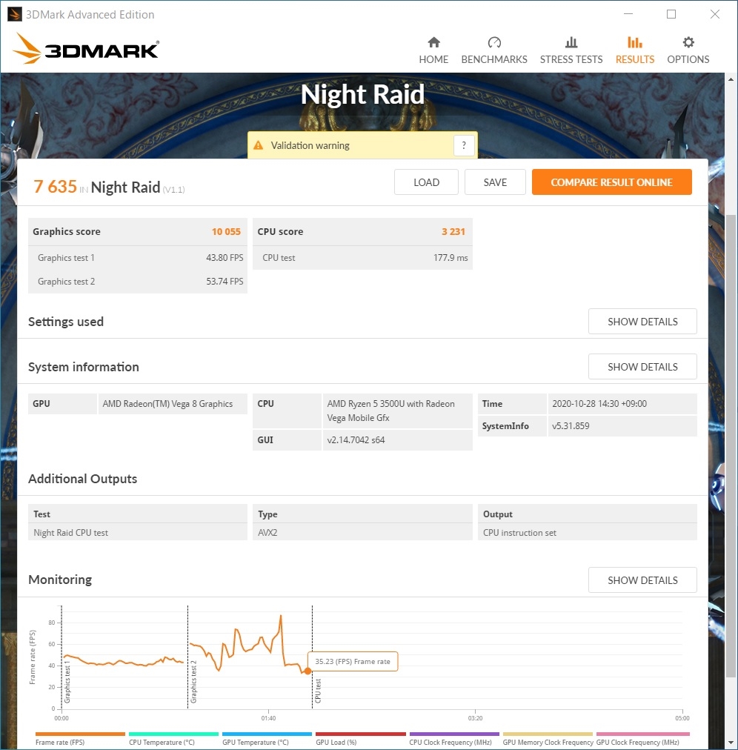Image resolution: width=738 pixels, height=750 pixels.
Task: Click the Results bars icon
Action: pos(635,42)
